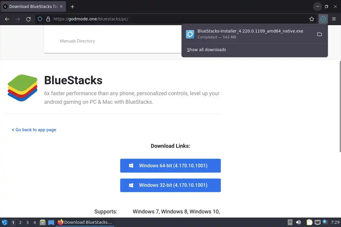Bookmark this page with the star

(312, 19)
